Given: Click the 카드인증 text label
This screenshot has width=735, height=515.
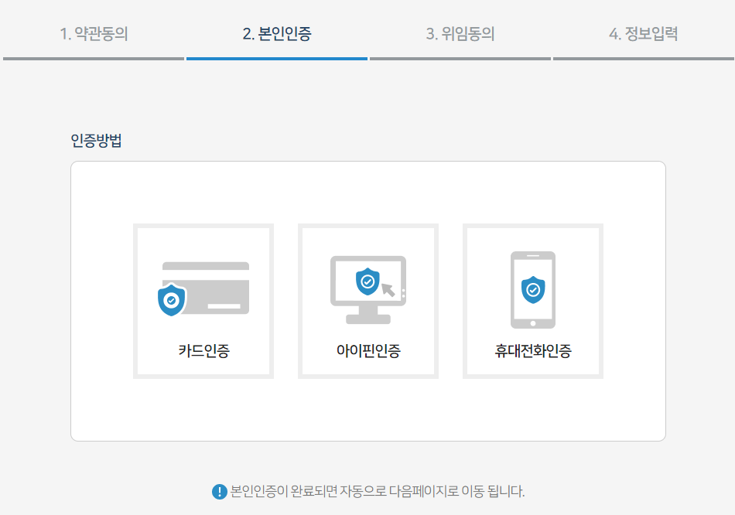Looking at the screenshot, I should [x=203, y=350].
